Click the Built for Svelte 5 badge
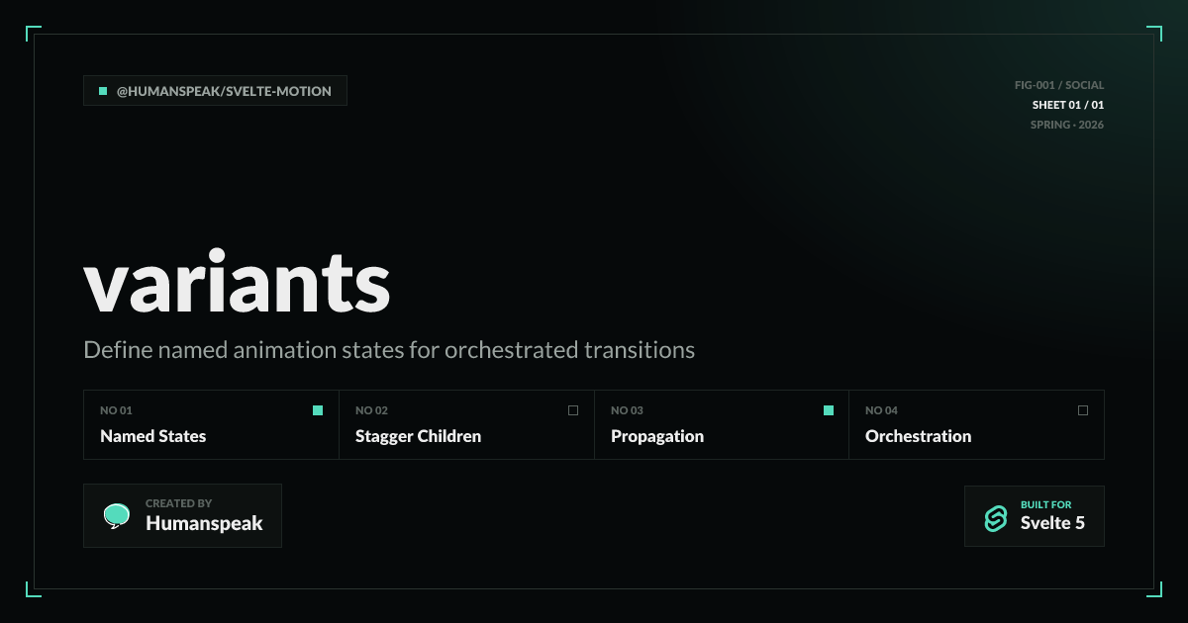Image resolution: width=1188 pixels, height=623 pixels. pyautogui.click(x=1035, y=516)
